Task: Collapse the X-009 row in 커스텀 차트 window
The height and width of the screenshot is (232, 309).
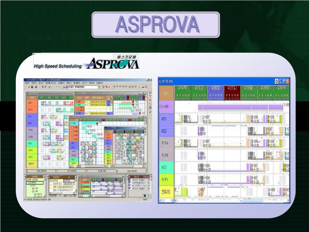Action: point(161,107)
